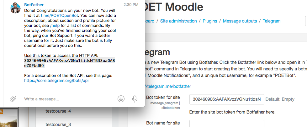This screenshot has width=307, height=127.
Task: Click the Bot name for site field
Action: click(227, 124)
